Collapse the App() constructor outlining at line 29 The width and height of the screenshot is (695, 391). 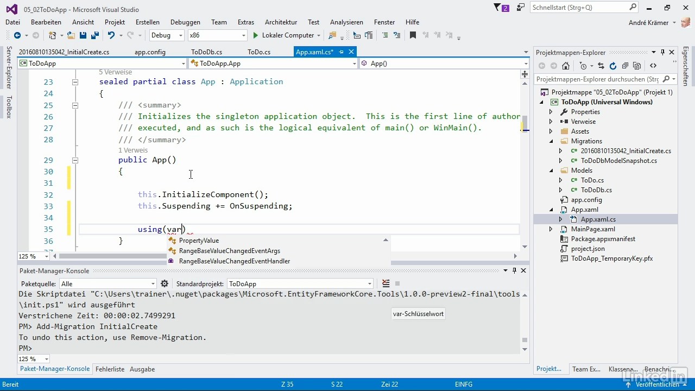[x=75, y=160]
